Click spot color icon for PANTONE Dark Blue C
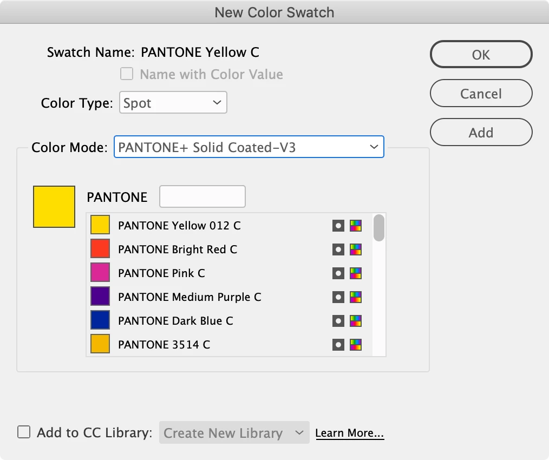This screenshot has width=549, height=460. pos(338,321)
